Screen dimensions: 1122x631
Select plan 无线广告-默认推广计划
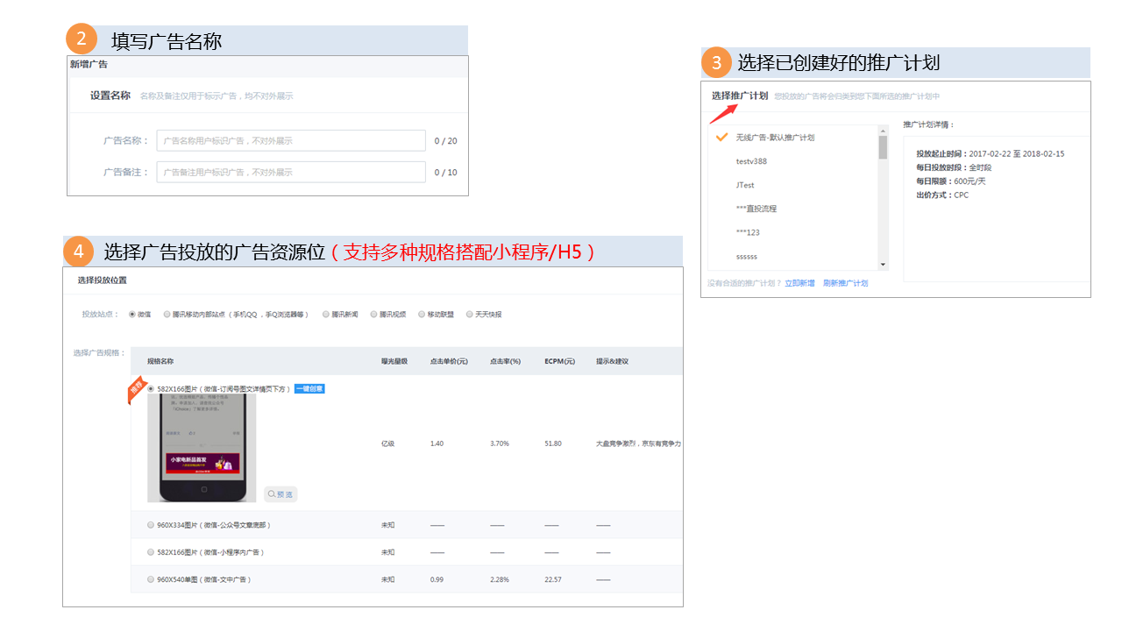pos(775,138)
